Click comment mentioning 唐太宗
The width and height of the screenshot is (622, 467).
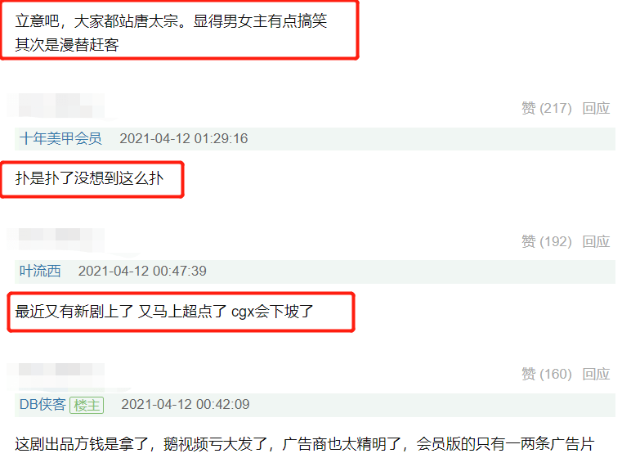[171, 33]
